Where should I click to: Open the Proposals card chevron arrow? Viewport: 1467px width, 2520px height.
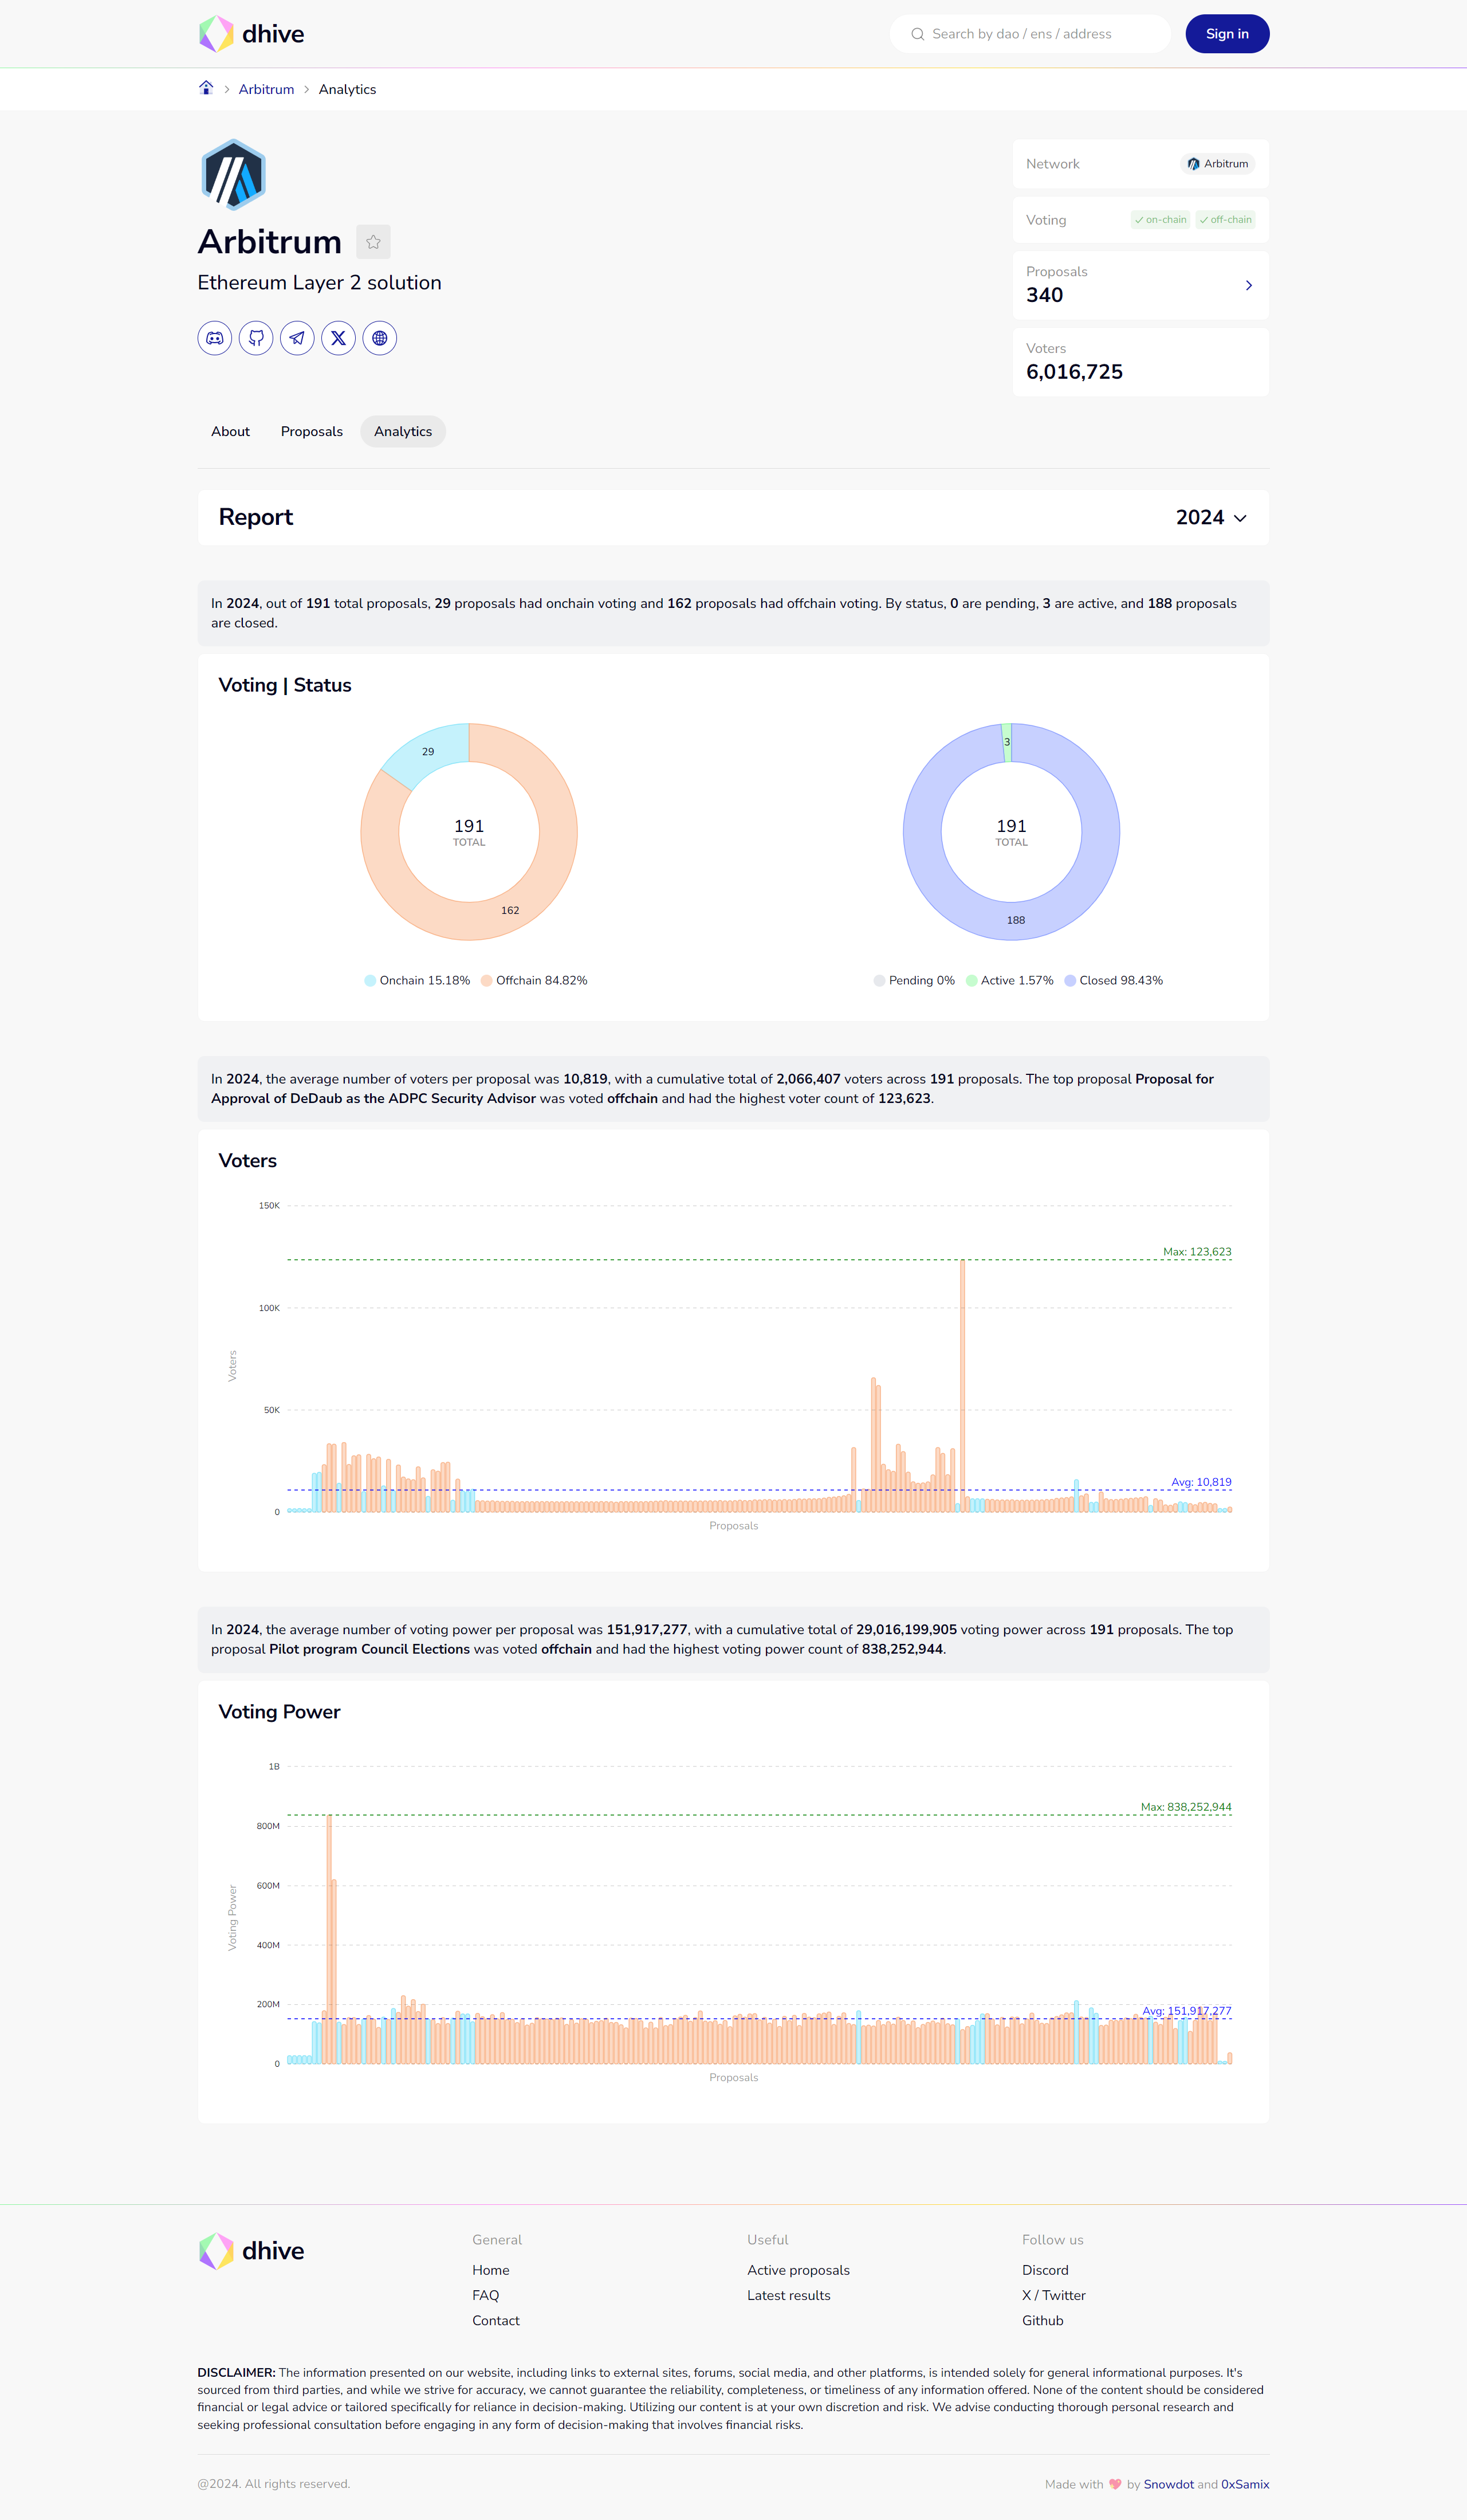(1248, 285)
